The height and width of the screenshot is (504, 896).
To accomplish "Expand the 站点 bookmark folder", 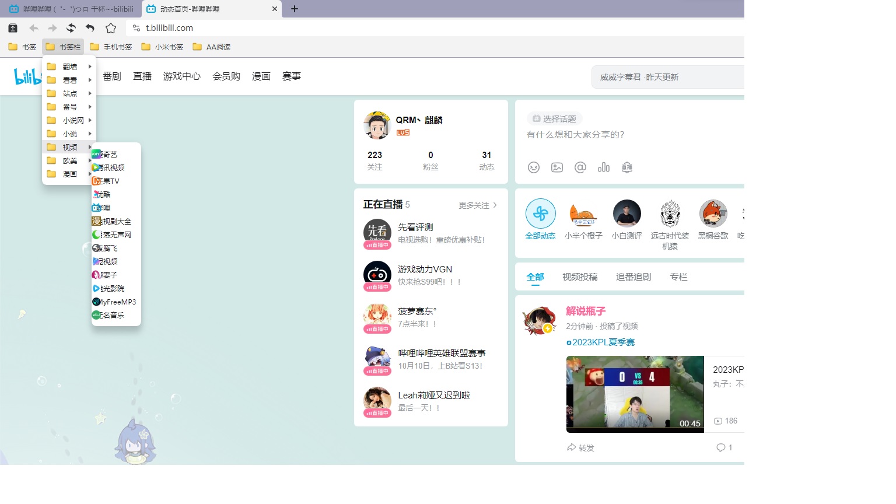I will click(69, 93).
